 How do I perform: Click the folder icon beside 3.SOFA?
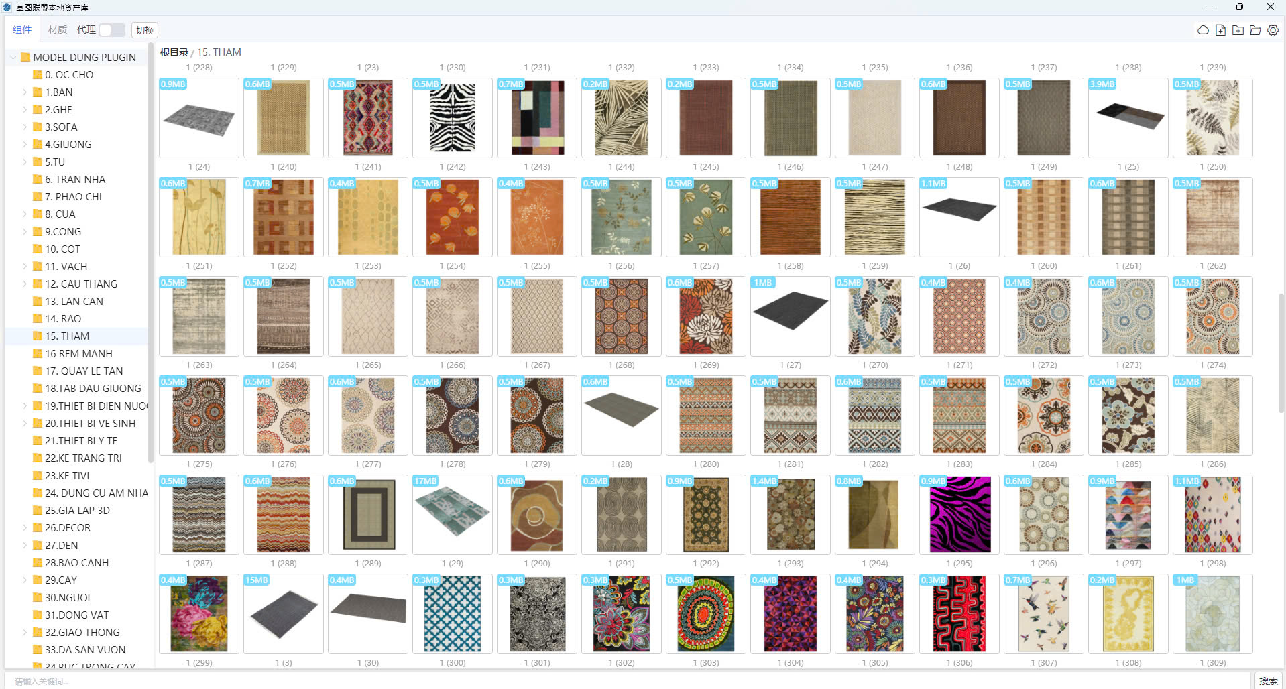[38, 127]
